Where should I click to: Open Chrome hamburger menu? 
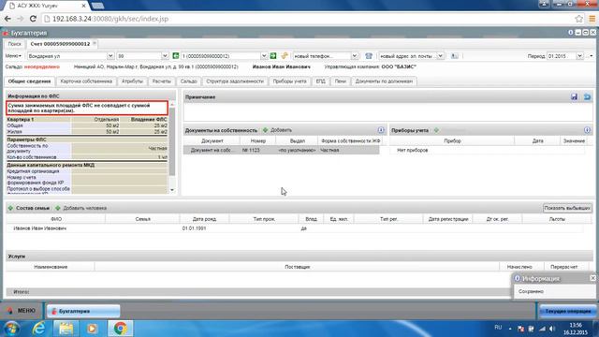tap(592, 19)
